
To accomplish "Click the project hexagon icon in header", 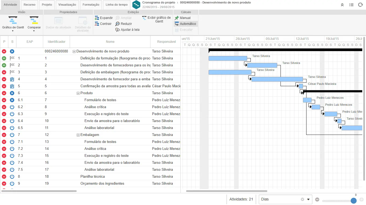I will (136, 5).
